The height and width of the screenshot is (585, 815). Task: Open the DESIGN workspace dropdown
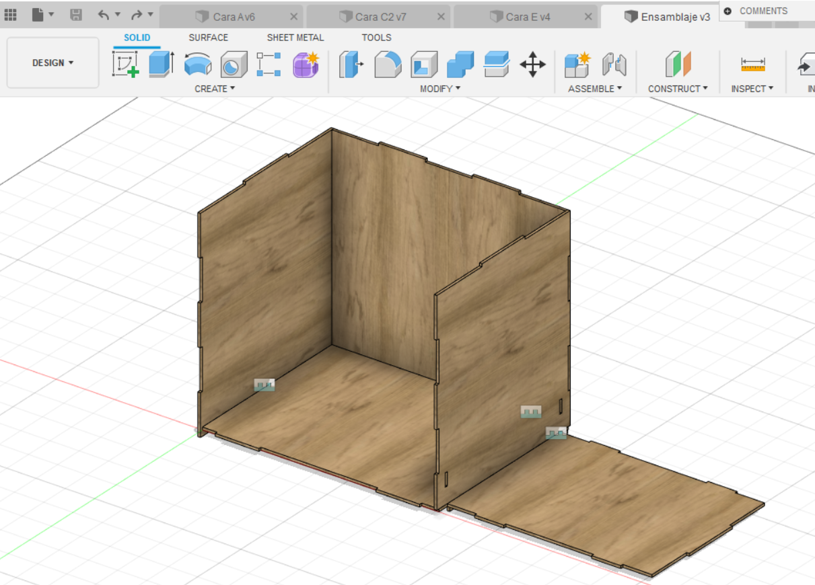[53, 63]
